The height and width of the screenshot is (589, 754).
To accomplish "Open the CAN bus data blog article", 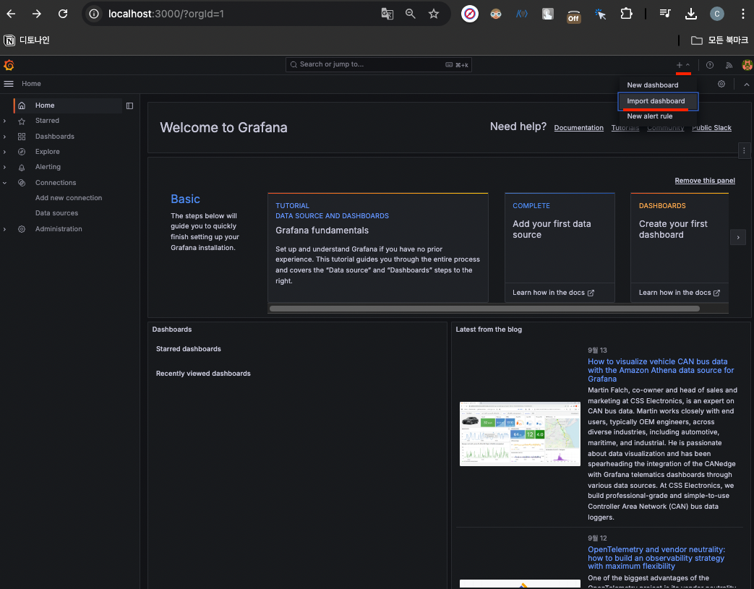I will point(661,370).
